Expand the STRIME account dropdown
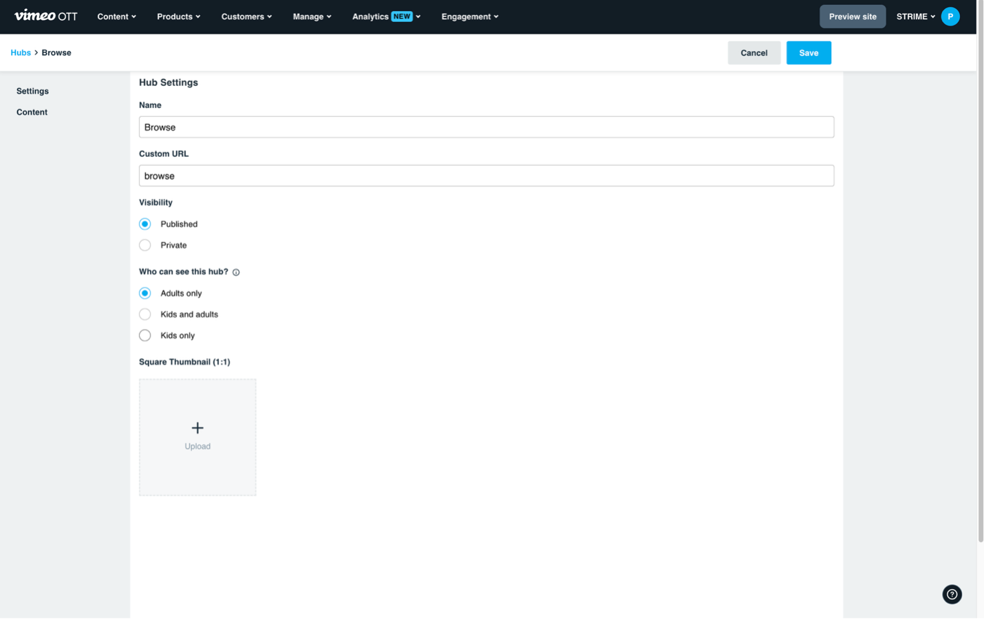 916,17
